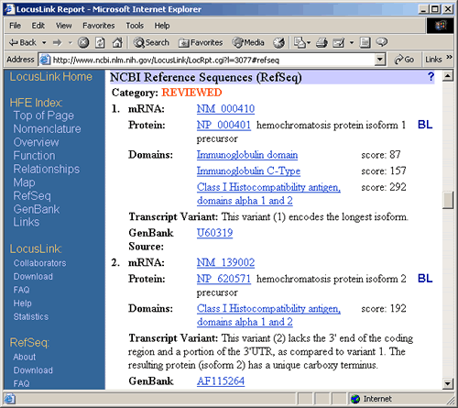Open protein NP_000401 link
458x408 pixels.
224,125
